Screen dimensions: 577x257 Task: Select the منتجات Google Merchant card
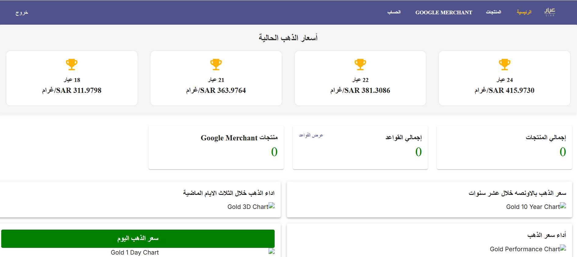click(216, 147)
